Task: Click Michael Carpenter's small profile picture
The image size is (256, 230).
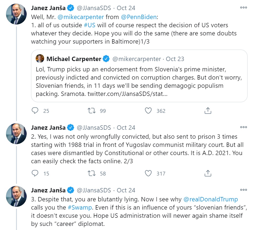Action: tap(40, 59)
